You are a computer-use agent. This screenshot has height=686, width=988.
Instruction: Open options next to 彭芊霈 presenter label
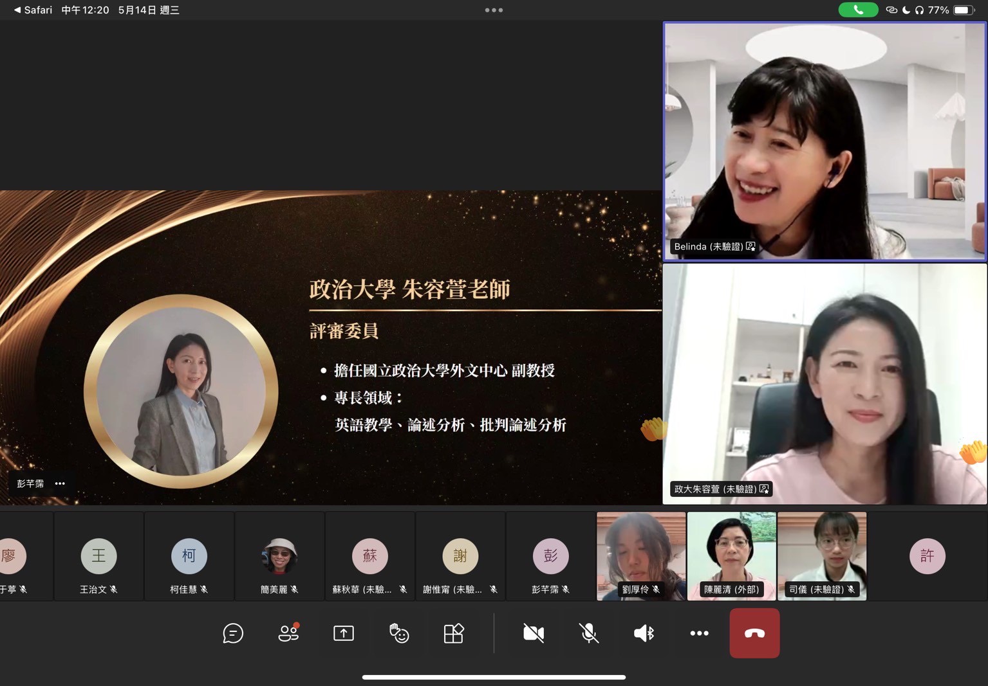pyautogui.click(x=60, y=483)
